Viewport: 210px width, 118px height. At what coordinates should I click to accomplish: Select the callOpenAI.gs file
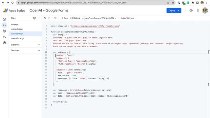pos(25,34)
